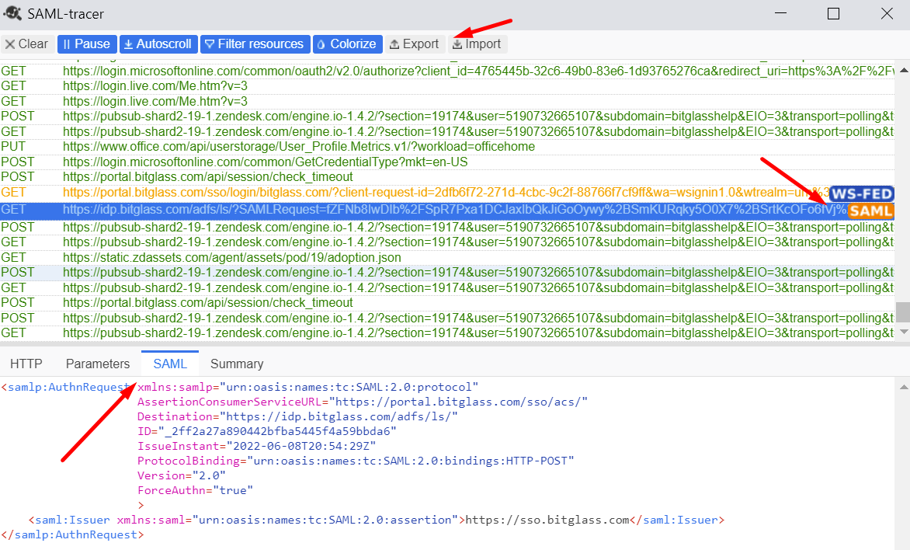Maximize the SAML-tracer window
This screenshot has height=550, width=910.
[x=833, y=13]
